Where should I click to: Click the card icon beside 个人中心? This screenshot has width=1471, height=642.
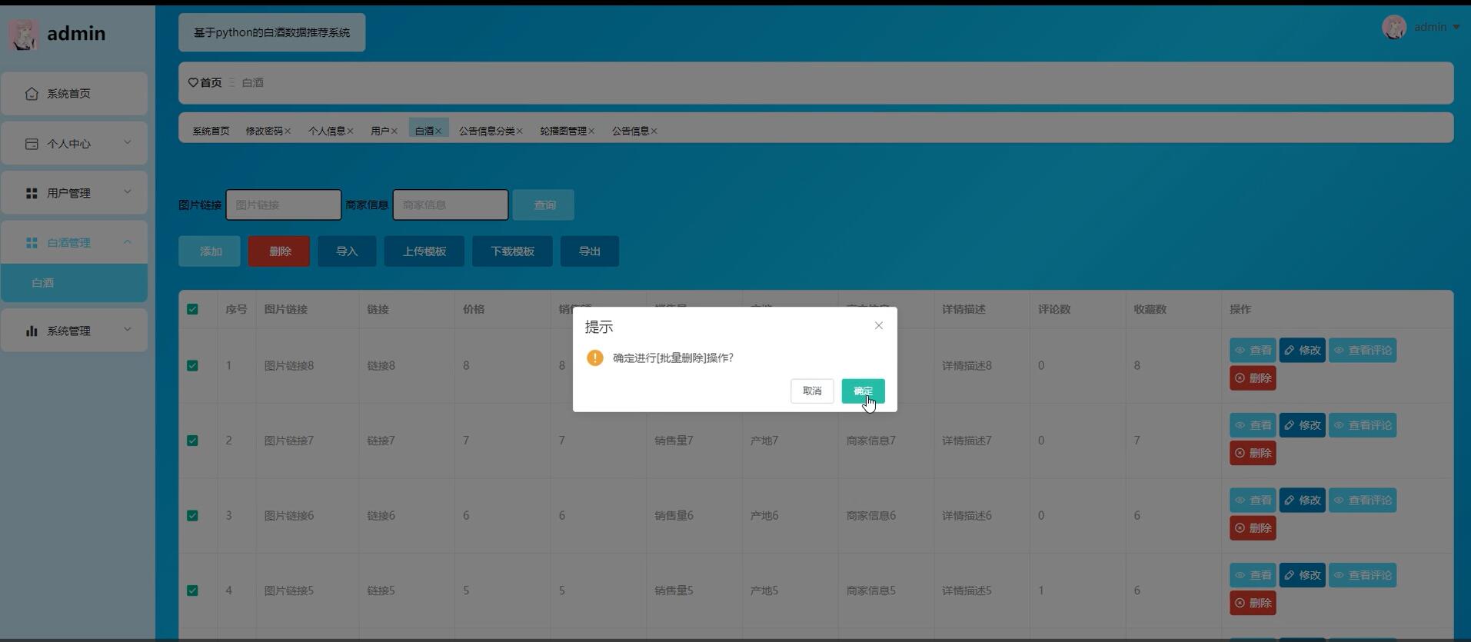tap(32, 144)
